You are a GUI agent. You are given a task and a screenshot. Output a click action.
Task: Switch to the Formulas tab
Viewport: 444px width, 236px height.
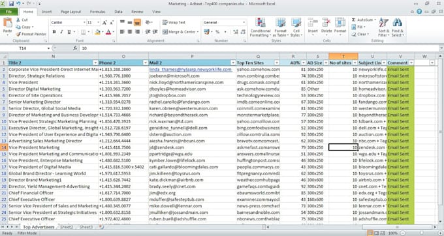tap(98, 12)
